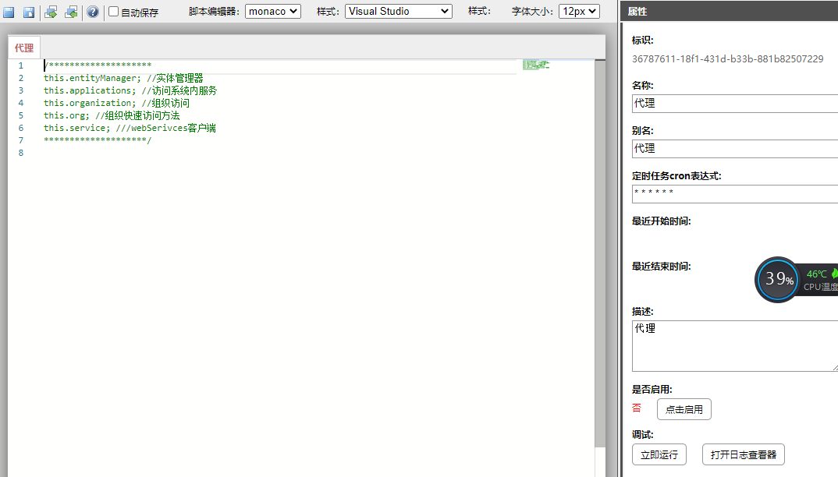This screenshot has width=838, height=477.
Task: Click the code minimap in the editor
Action: click(x=535, y=66)
